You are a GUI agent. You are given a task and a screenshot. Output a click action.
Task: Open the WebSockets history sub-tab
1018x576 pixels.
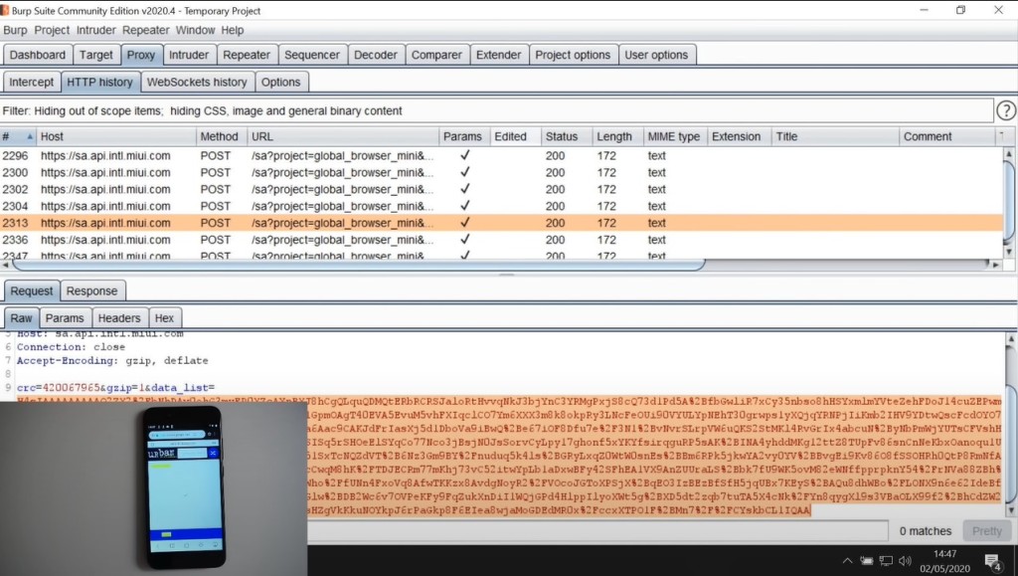[197, 83]
